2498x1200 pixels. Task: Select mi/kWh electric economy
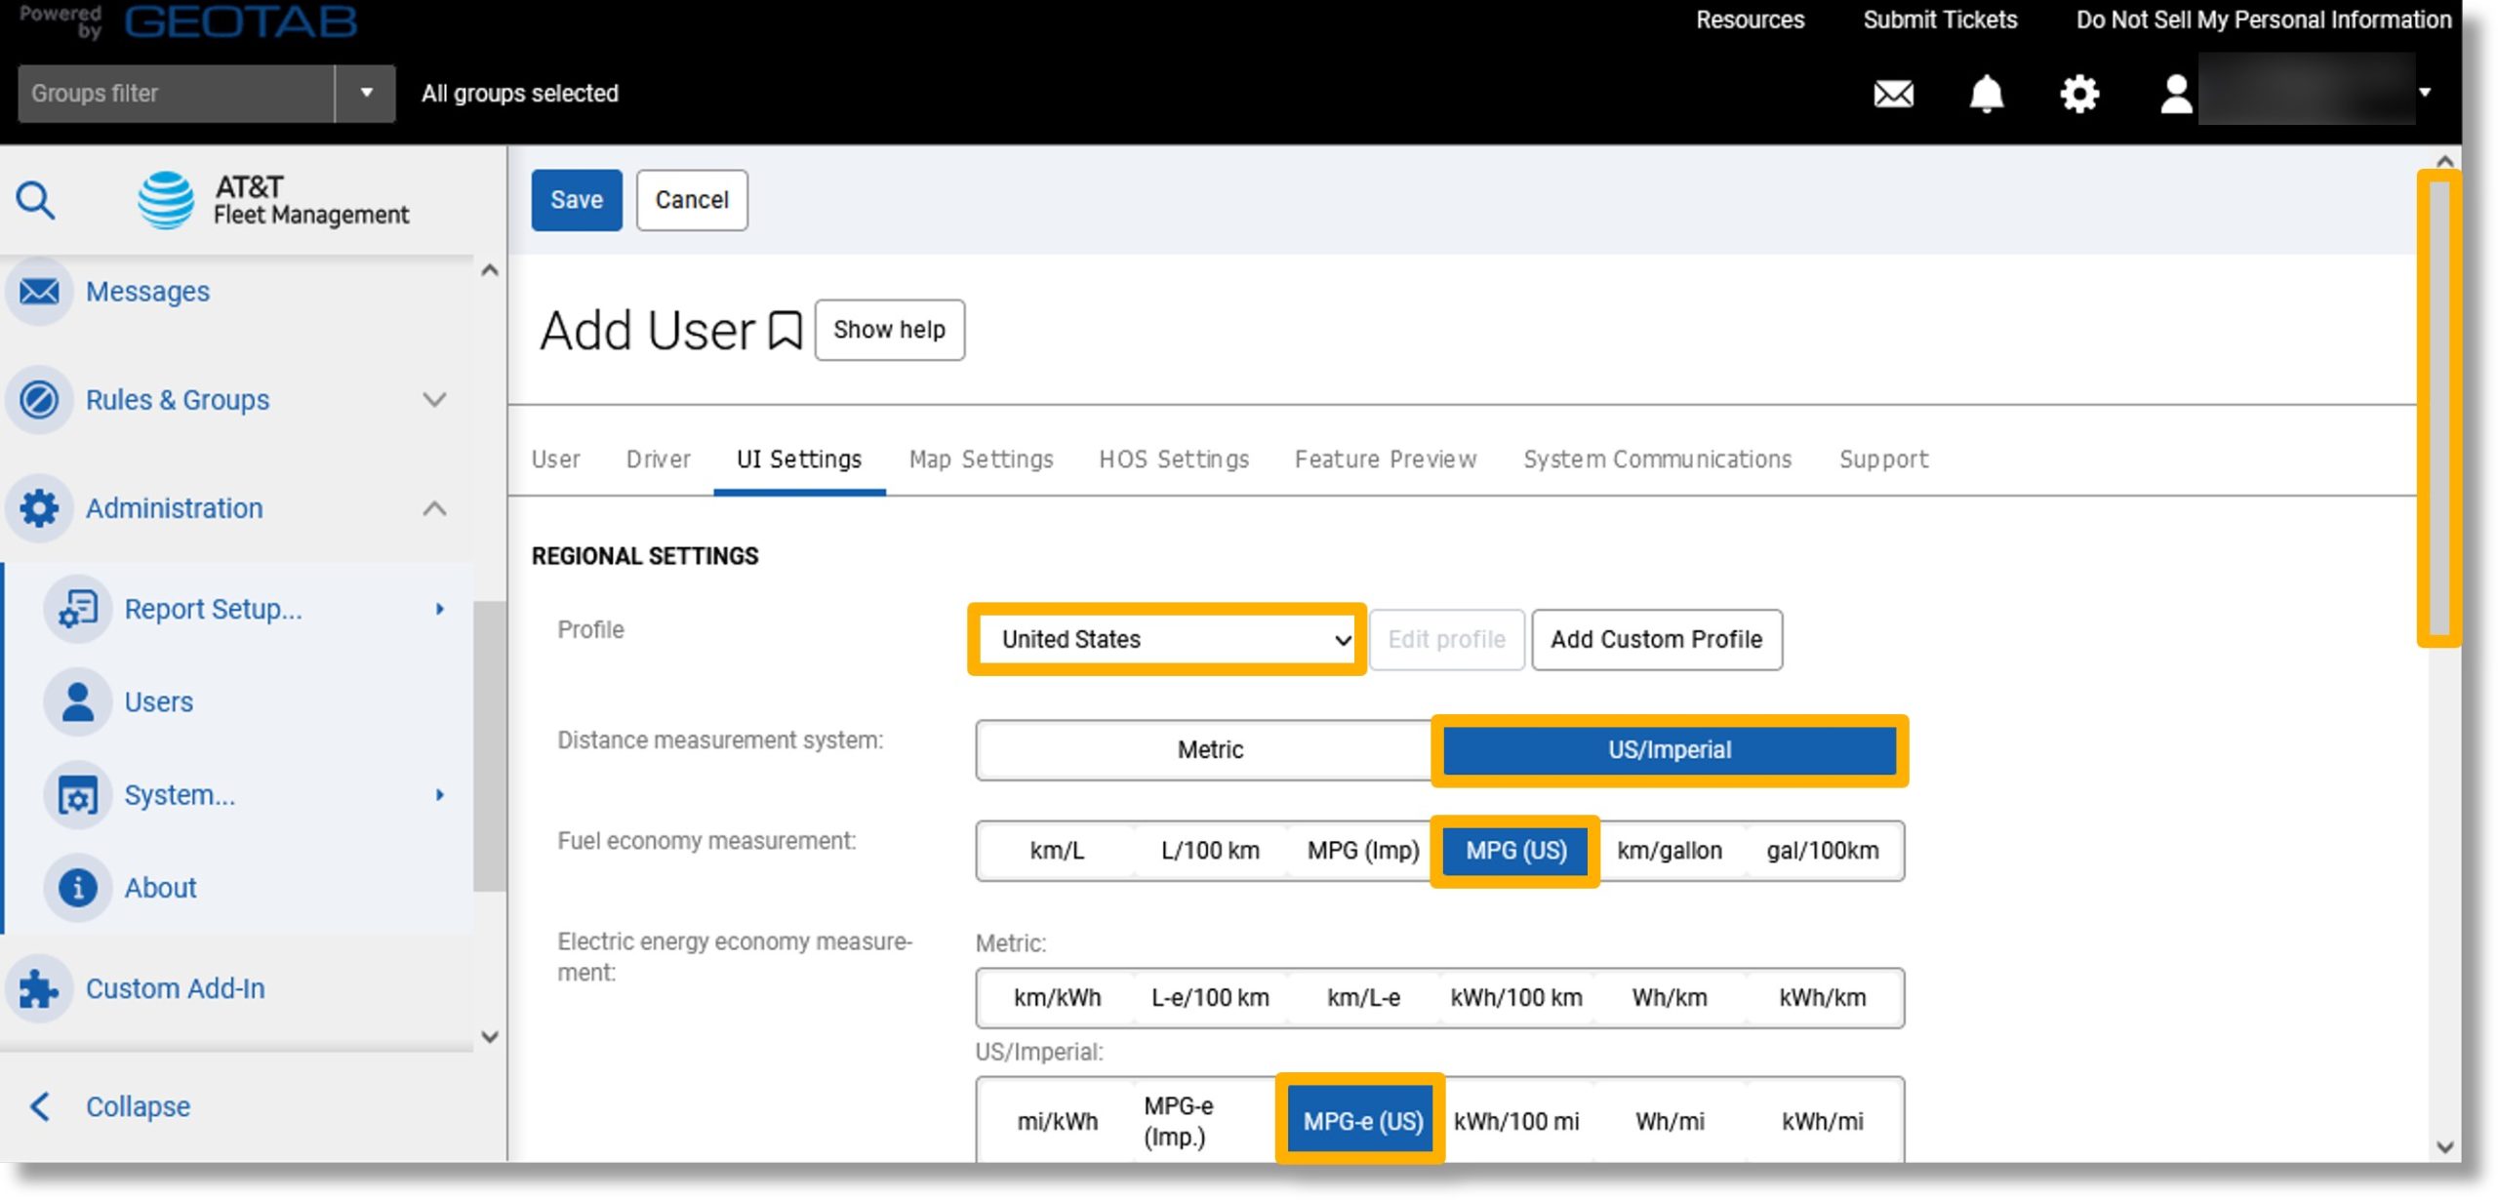coord(1056,1121)
